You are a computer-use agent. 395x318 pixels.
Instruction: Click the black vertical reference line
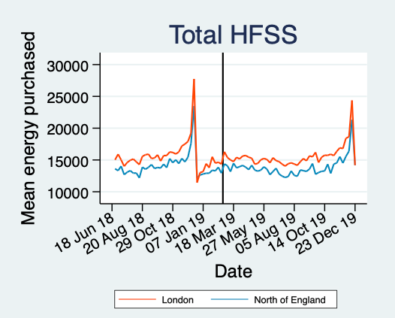click(223, 128)
